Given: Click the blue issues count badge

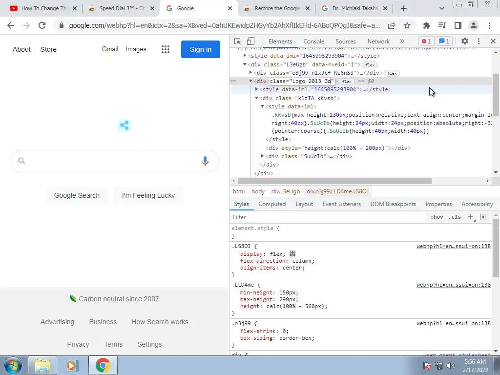Looking at the screenshot, I should tap(444, 41).
